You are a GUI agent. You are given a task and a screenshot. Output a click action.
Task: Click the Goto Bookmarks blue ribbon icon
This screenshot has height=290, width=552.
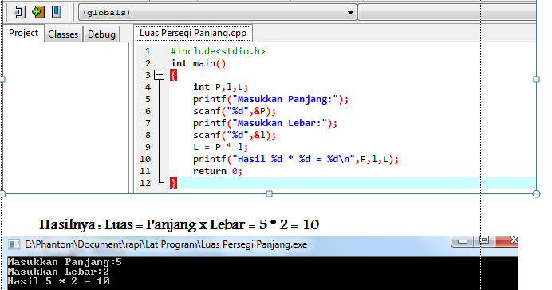(57, 12)
